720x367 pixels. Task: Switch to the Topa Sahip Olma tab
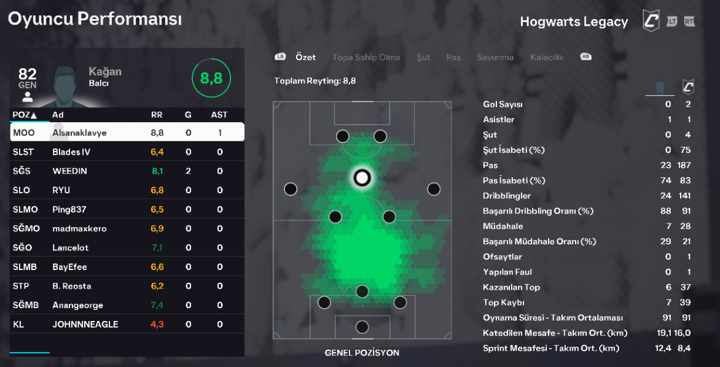tap(366, 57)
